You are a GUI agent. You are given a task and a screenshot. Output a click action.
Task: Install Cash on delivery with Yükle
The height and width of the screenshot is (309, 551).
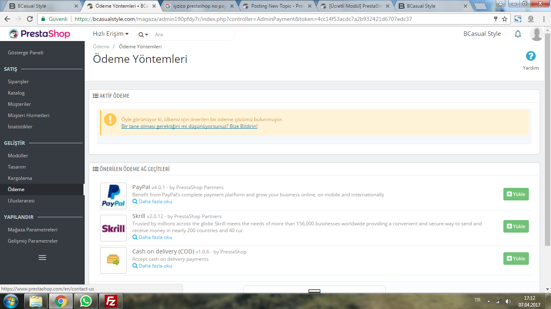click(516, 258)
